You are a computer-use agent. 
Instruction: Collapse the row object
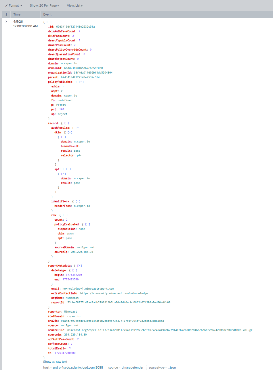point(65,215)
